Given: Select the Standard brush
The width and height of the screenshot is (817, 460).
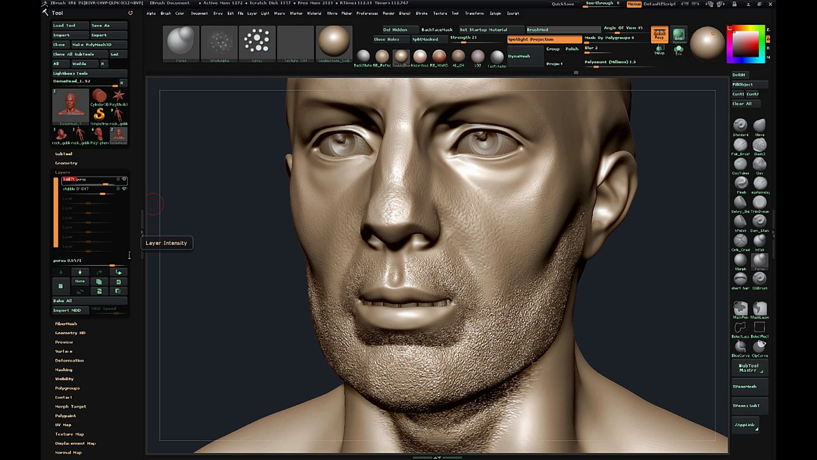Looking at the screenshot, I should point(740,125).
